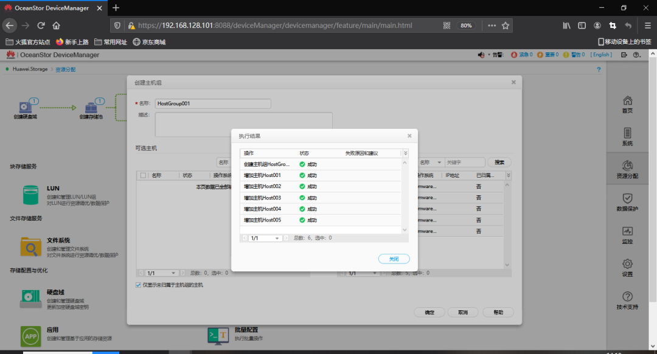
Task: Open the 名称 search filter dropdown
Action: click(431, 162)
